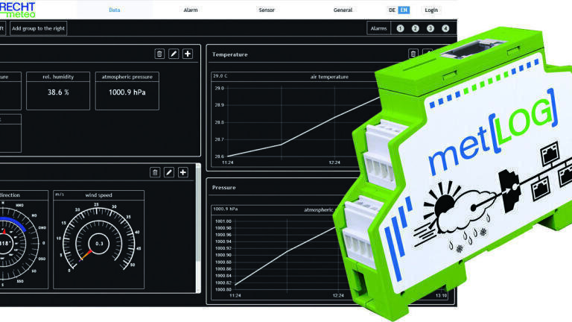Delete the Temperature panel via trash icon
Image resolution: width=572 pixels, height=322 pixels.
click(413, 54)
